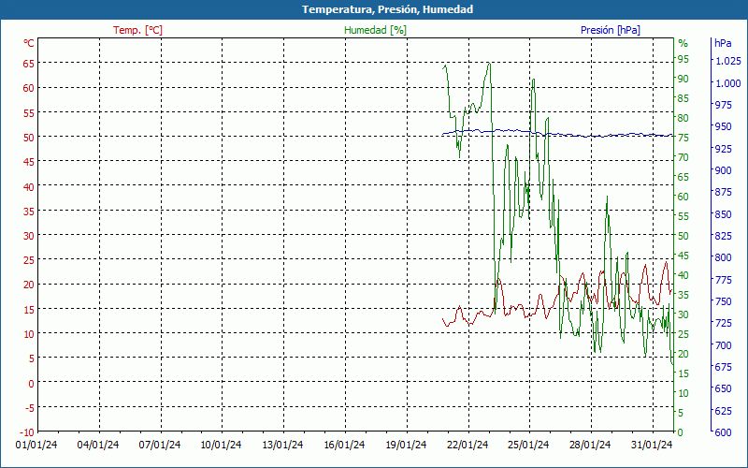Click the green humidity axis value 50
Screen dimensions: 748x468
click(x=683, y=236)
